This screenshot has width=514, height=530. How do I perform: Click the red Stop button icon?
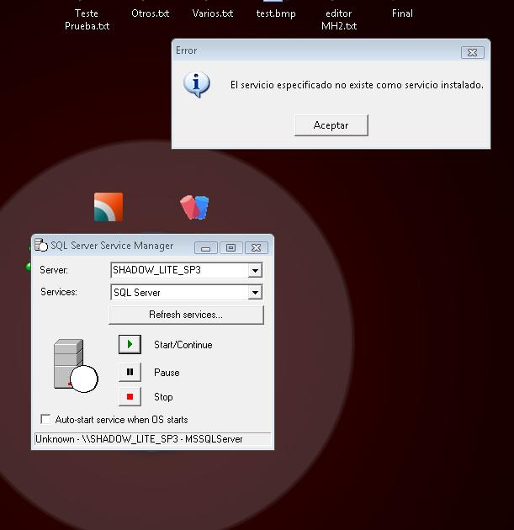click(x=130, y=396)
